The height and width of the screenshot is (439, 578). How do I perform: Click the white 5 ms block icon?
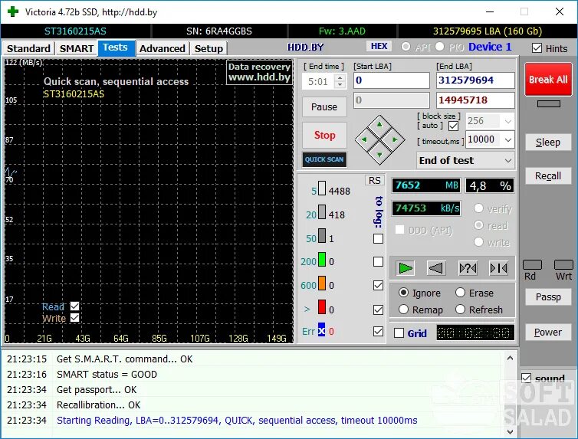click(322, 188)
